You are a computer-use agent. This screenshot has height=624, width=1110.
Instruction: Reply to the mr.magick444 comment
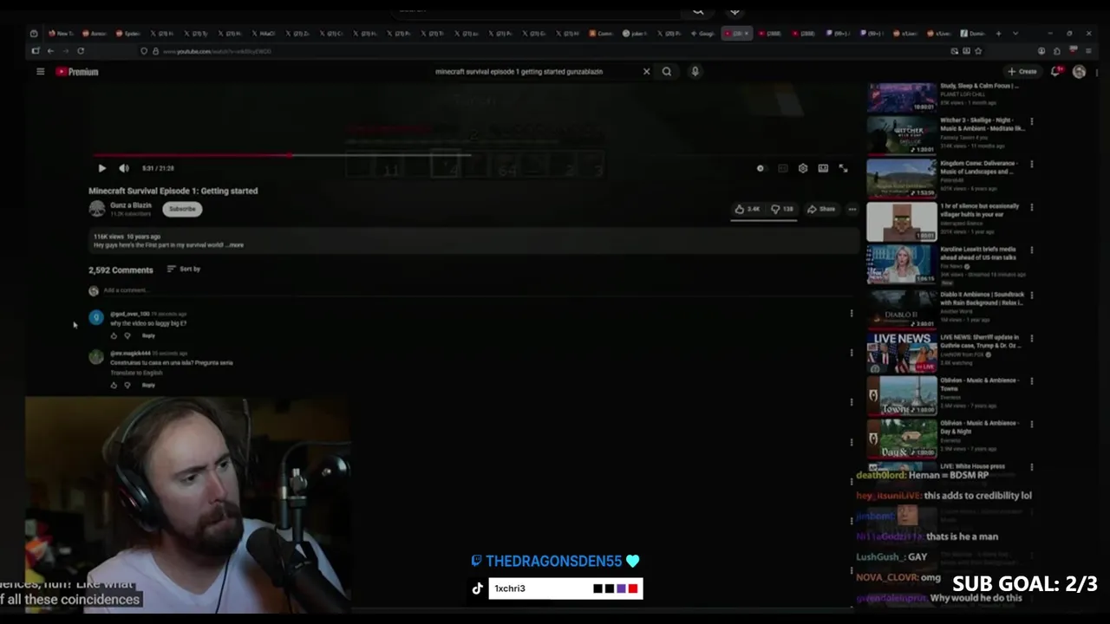tap(148, 385)
